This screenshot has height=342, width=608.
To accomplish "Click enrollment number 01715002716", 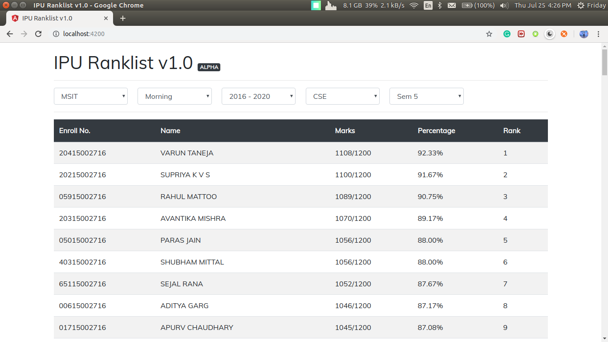I will 82,327.
